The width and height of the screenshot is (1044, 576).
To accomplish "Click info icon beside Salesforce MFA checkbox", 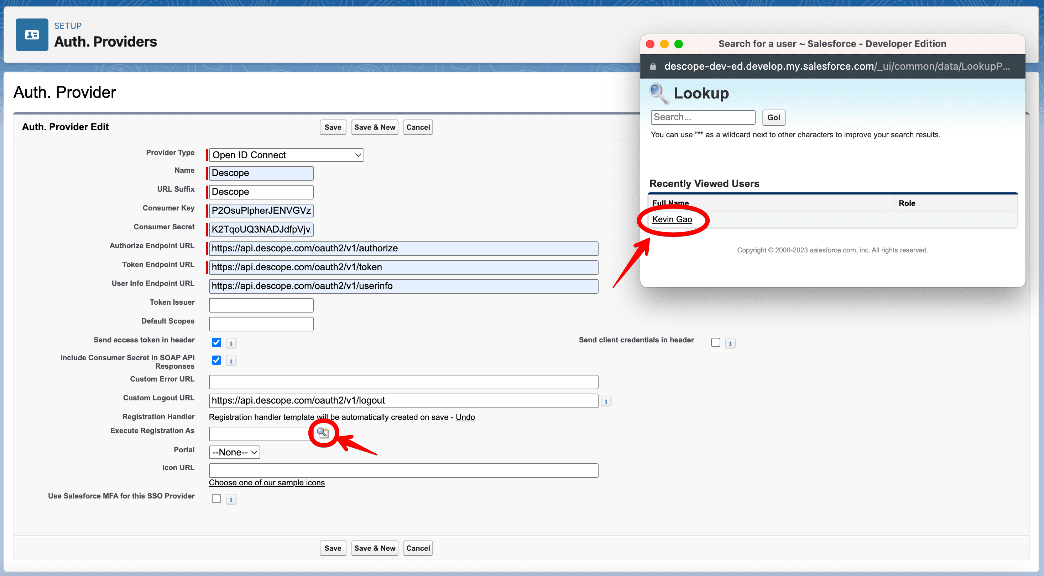I will click(231, 499).
